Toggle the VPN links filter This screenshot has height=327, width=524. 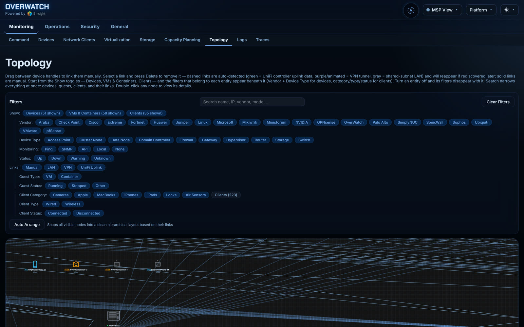68,167
